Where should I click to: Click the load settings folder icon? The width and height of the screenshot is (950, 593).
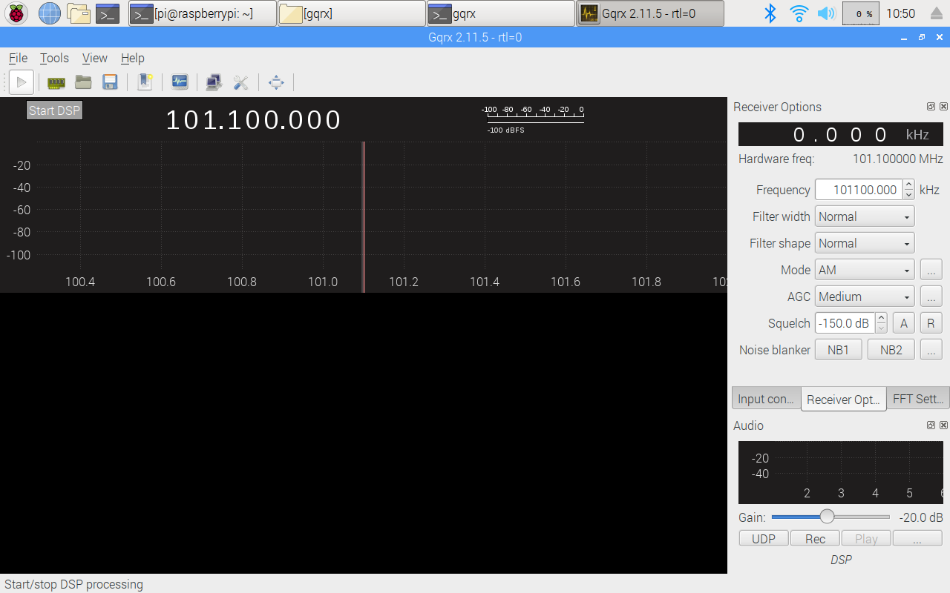click(x=83, y=82)
